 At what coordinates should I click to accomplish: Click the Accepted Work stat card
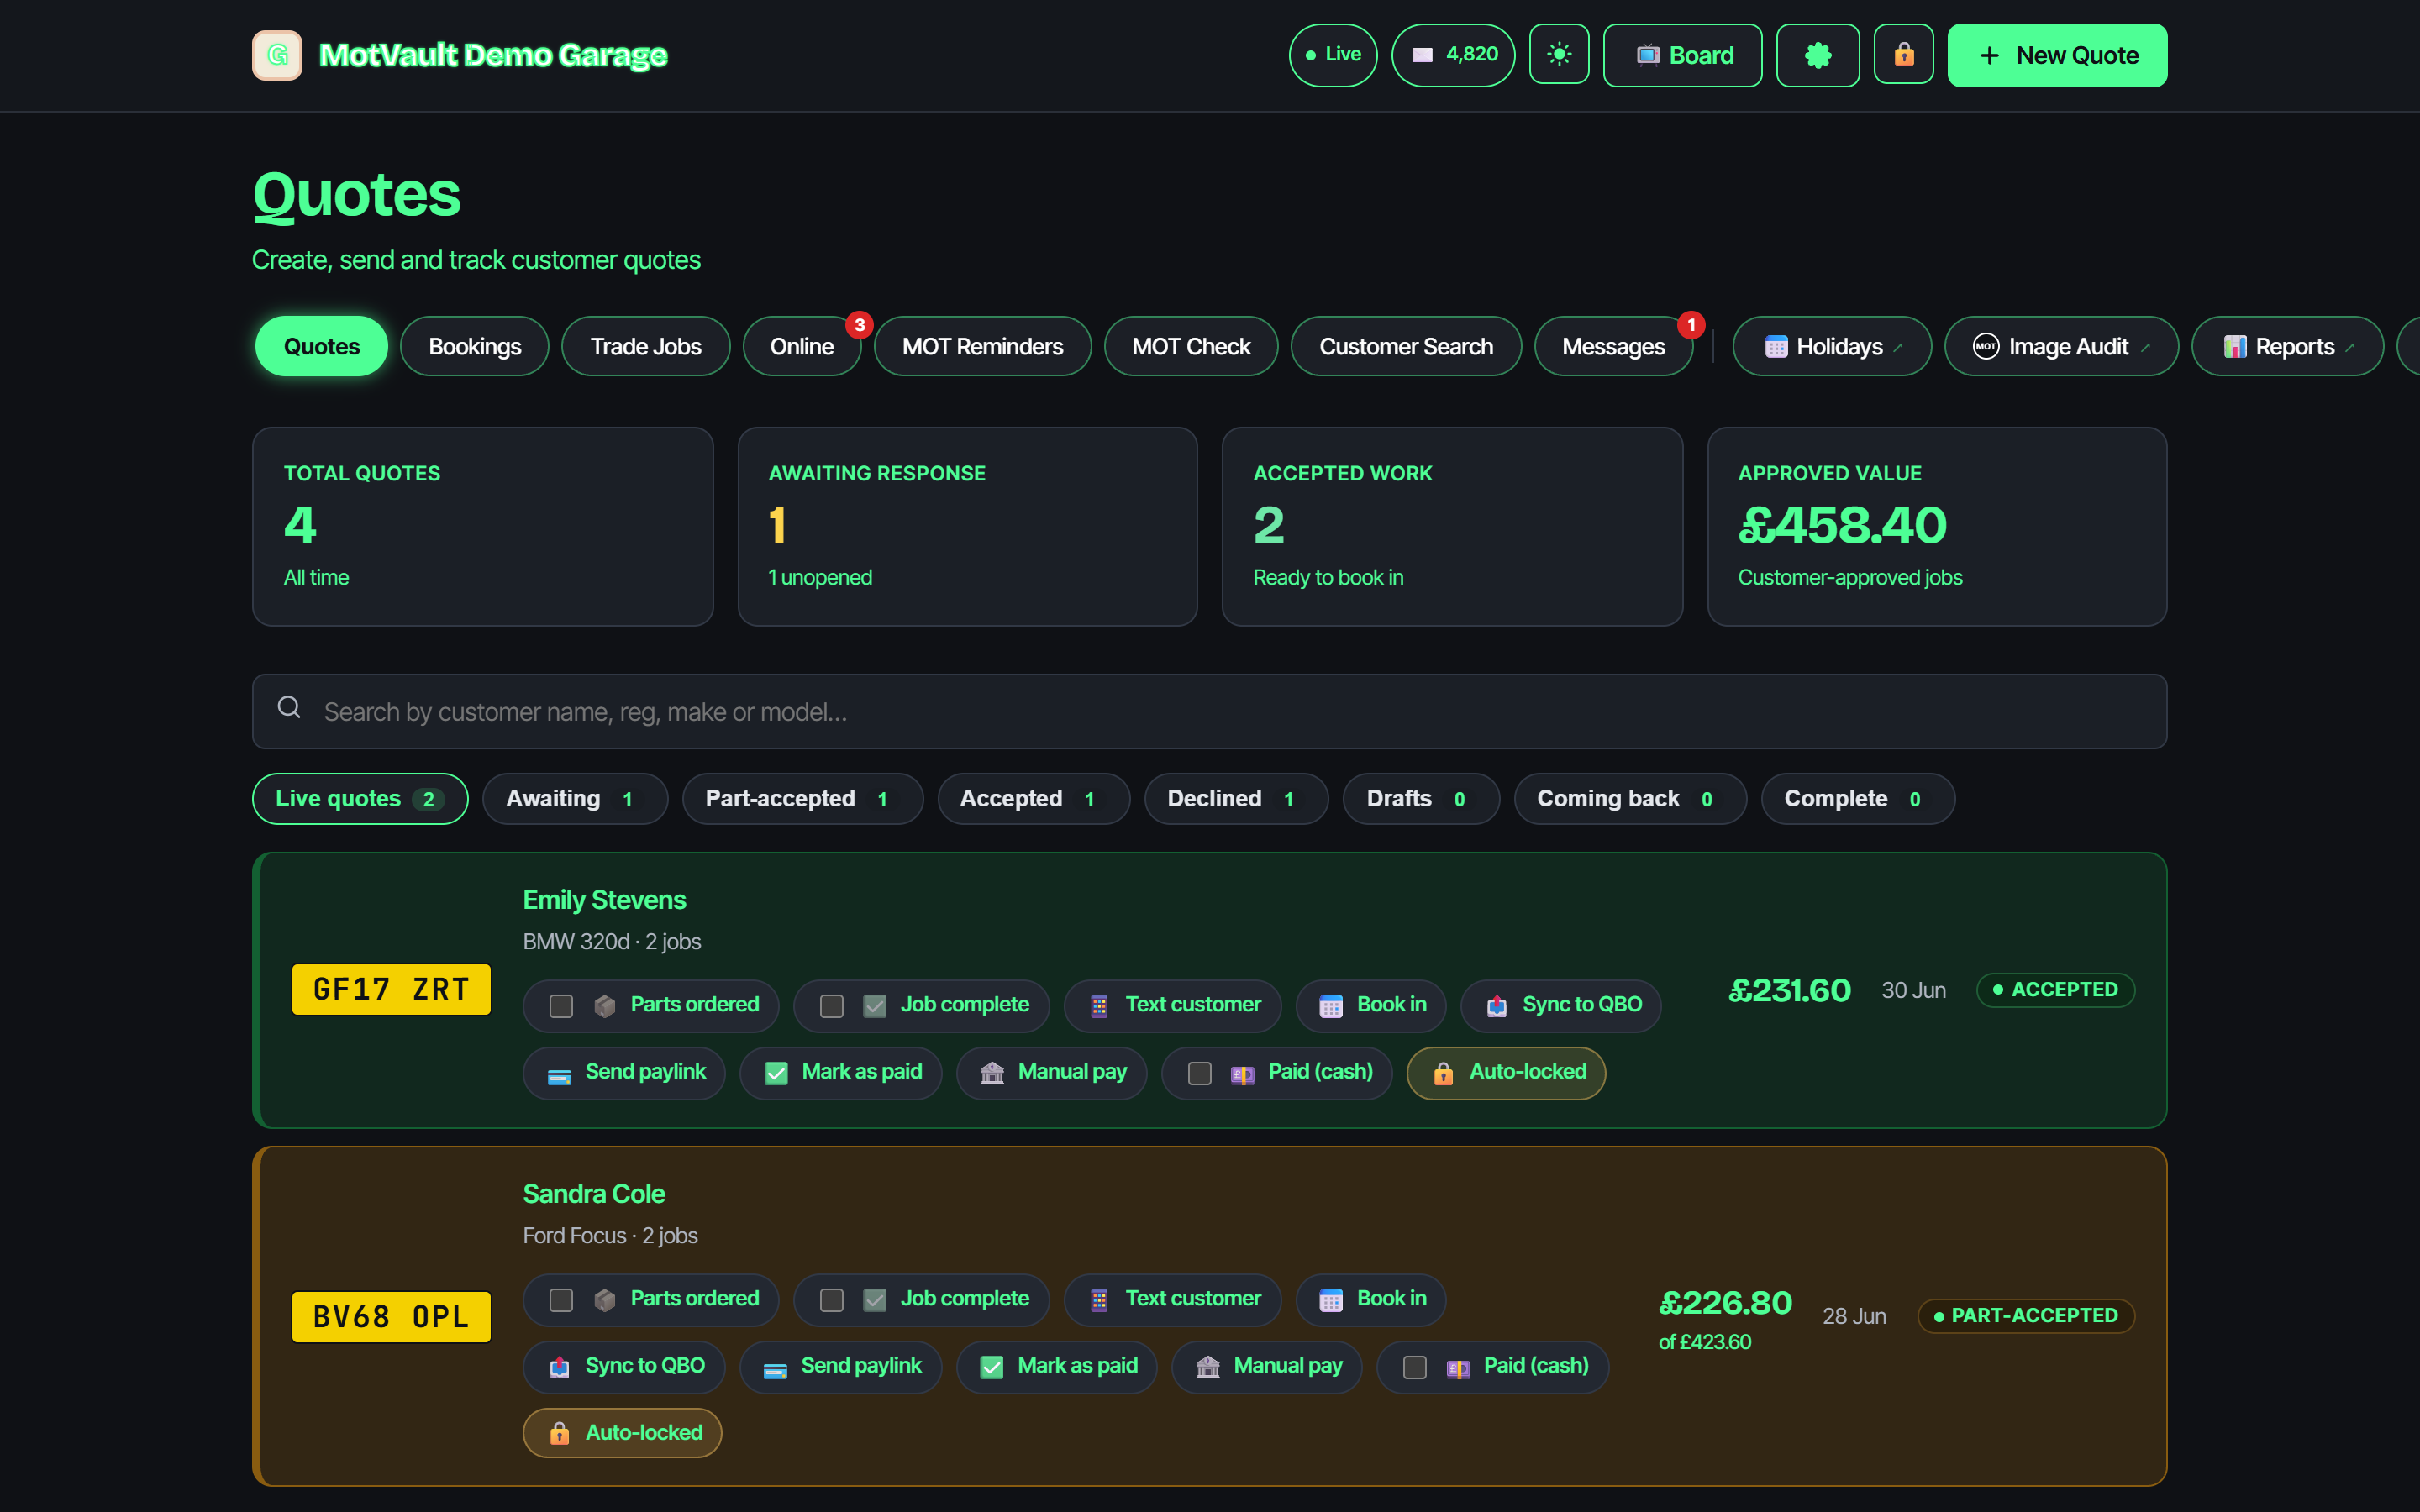coord(1452,526)
